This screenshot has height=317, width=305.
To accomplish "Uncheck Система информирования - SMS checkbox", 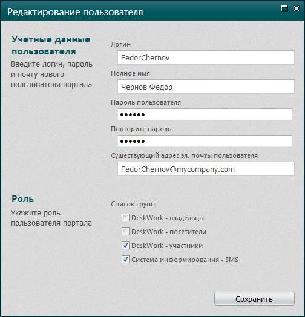I will (x=125, y=260).
